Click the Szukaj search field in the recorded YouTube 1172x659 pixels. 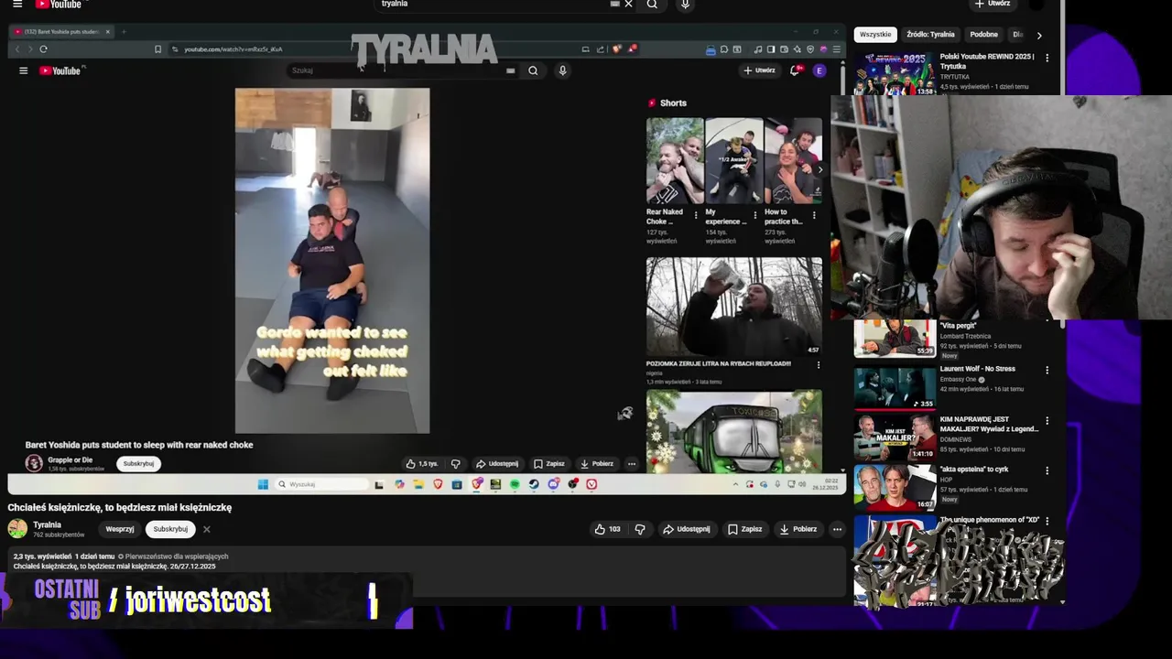pos(401,70)
